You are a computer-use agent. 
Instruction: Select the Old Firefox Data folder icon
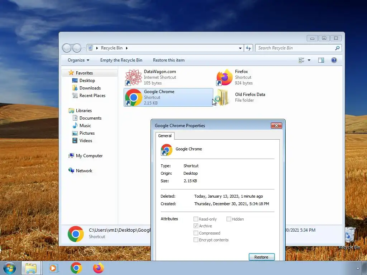point(222,97)
